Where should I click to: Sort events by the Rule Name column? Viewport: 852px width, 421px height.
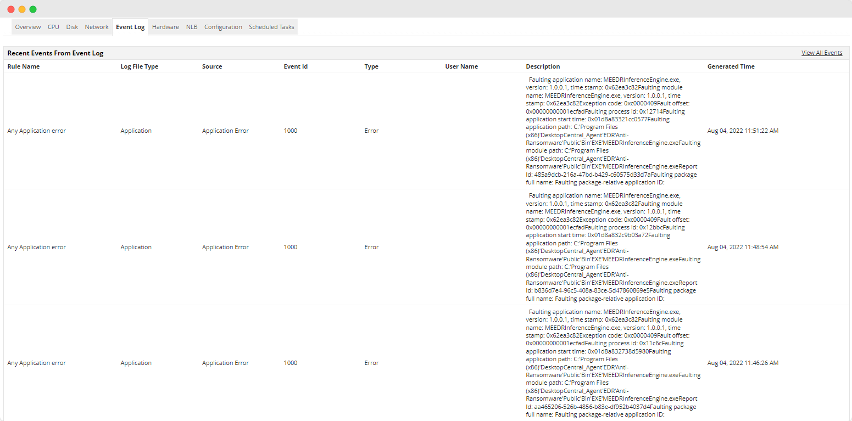click(23, 66)
